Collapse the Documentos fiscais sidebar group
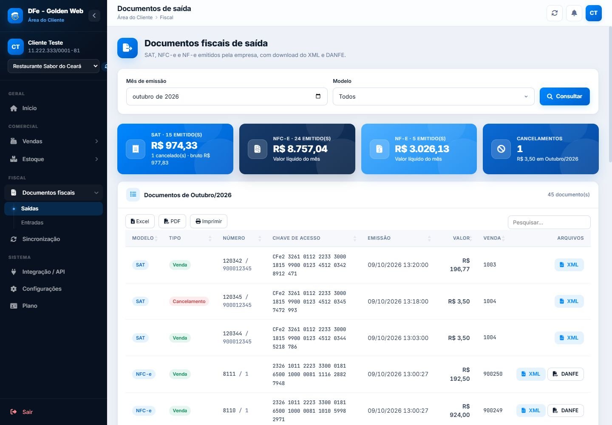This screenshot has width=612, height=425. click(54, 193)
